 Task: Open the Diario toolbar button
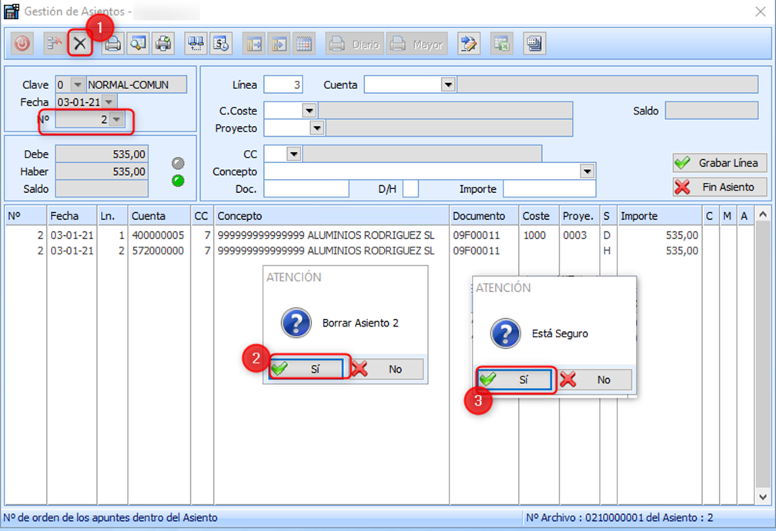pyautogui.click(x=355, y=45)
